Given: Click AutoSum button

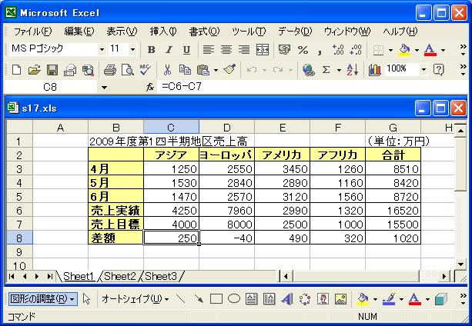Looking at the screenshot, I should (x=326, y=70).
